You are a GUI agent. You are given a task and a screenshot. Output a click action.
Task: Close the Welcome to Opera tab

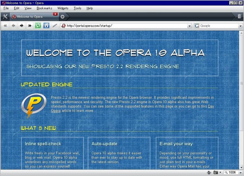[x=55, y=14]
